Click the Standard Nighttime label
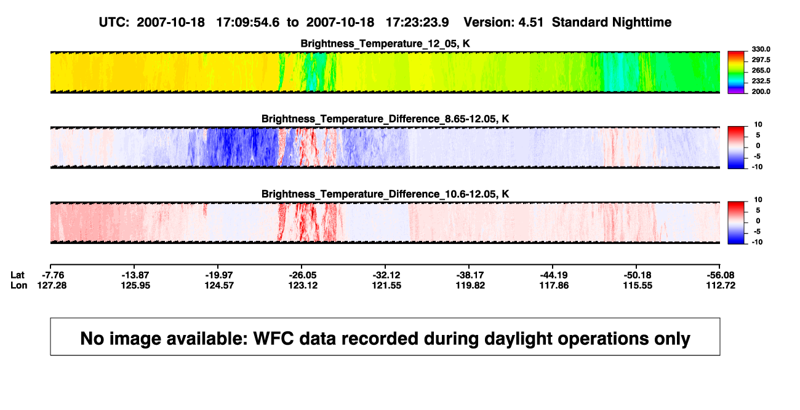800x410 pixels. coord(612,22)
